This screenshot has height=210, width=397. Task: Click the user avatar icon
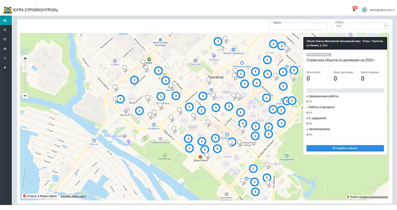(364, 10)
